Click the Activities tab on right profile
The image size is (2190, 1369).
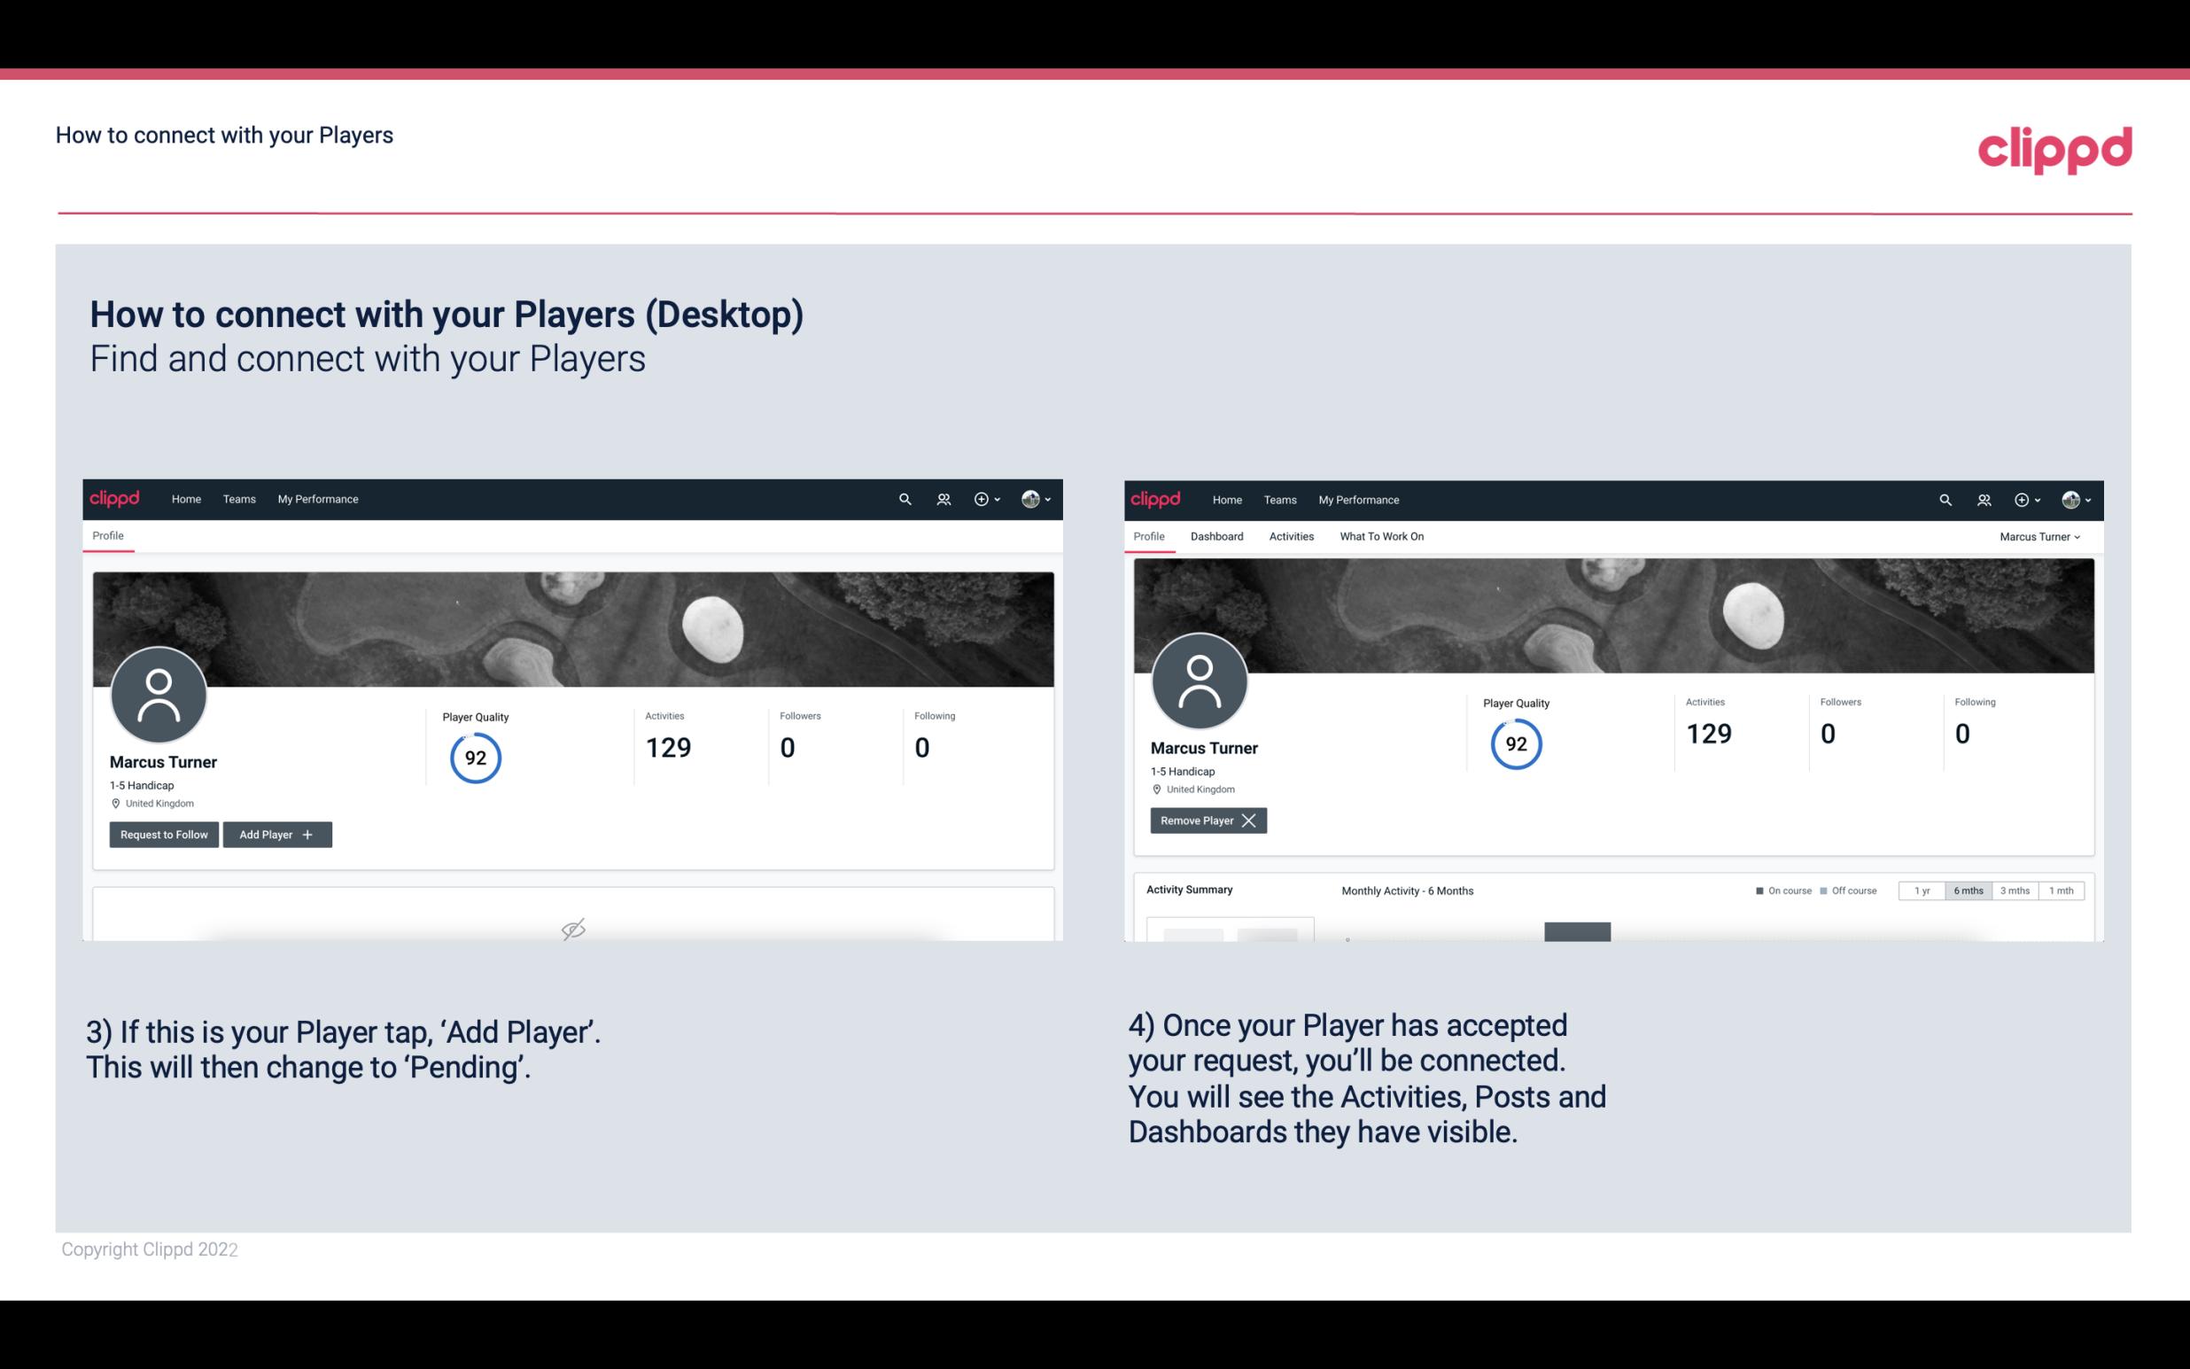1292,536
